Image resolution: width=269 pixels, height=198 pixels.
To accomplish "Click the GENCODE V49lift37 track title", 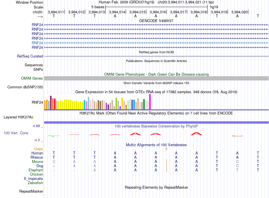I will [156, 21].
